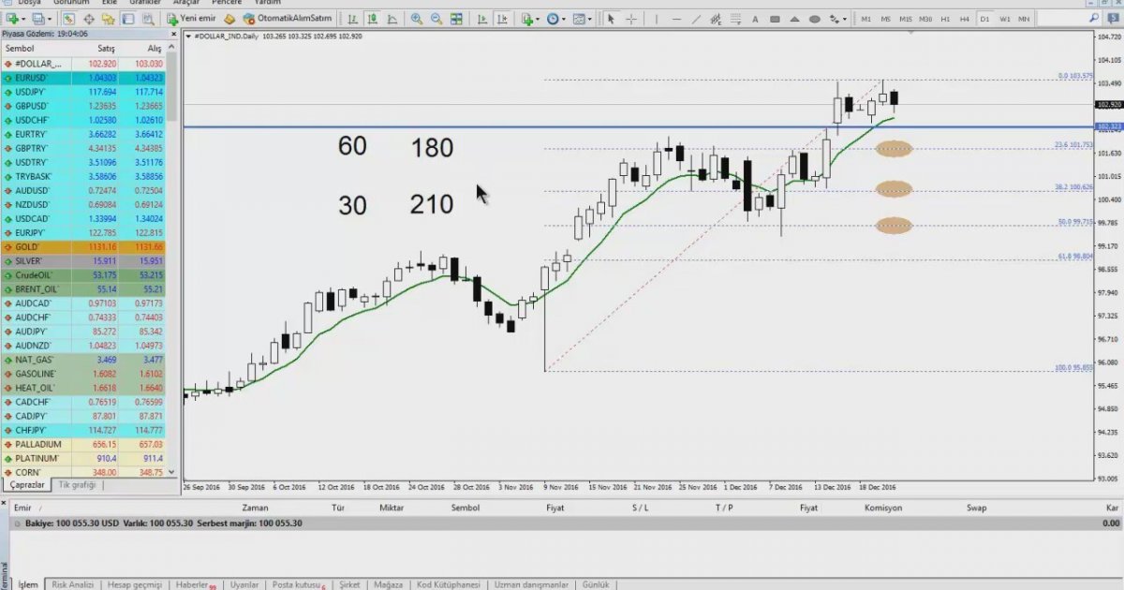The height and width of the screenshot is (590, 1124).
Task: Select the rectangle shape tool
Action: click(x=775, y=19)
